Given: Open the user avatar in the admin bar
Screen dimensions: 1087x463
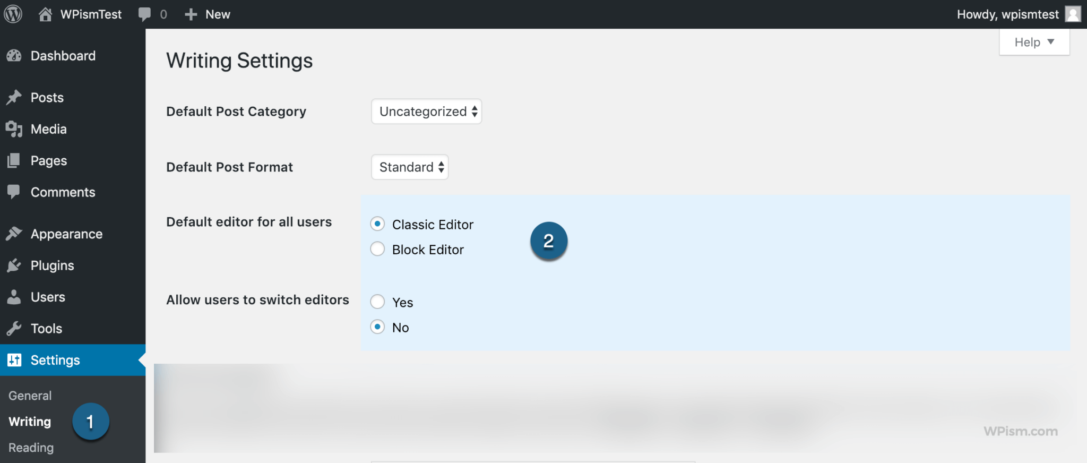Looking at the screenshot, I should pyautogui.click(x=1073, y=14).
